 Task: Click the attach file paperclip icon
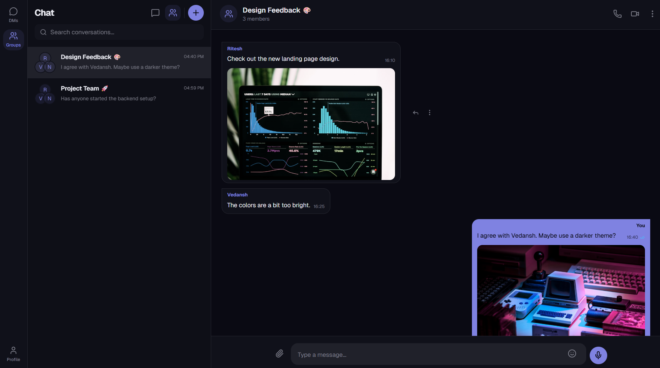(x=279, y=354)
